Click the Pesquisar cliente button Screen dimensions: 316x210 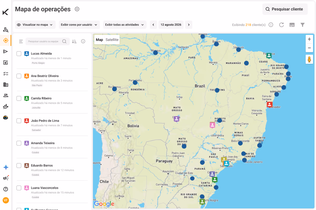click(x=285, y=9)
